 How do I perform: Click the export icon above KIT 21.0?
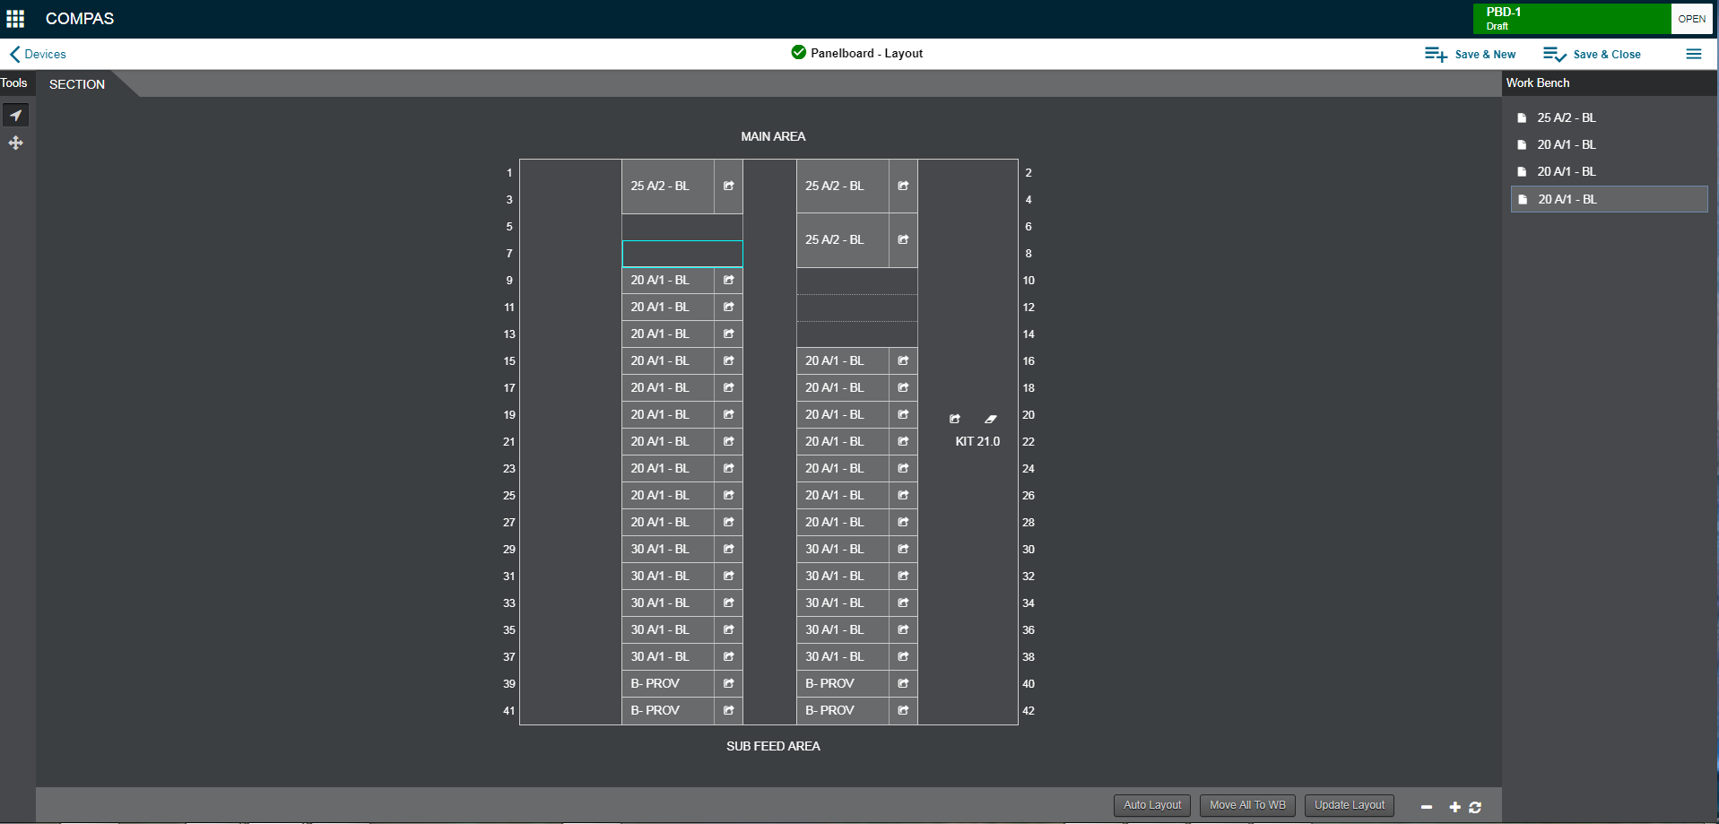955,419
